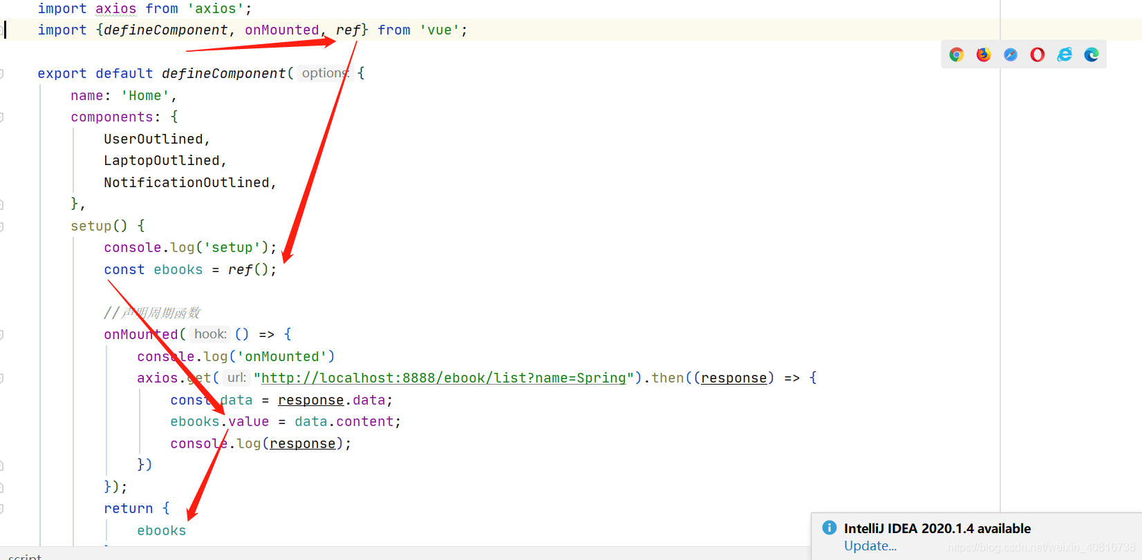Click 'ebooks' in the const declaration

[178, 269]
